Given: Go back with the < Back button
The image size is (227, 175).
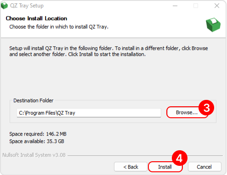Looking at the screenshot, I should point(131,167).
